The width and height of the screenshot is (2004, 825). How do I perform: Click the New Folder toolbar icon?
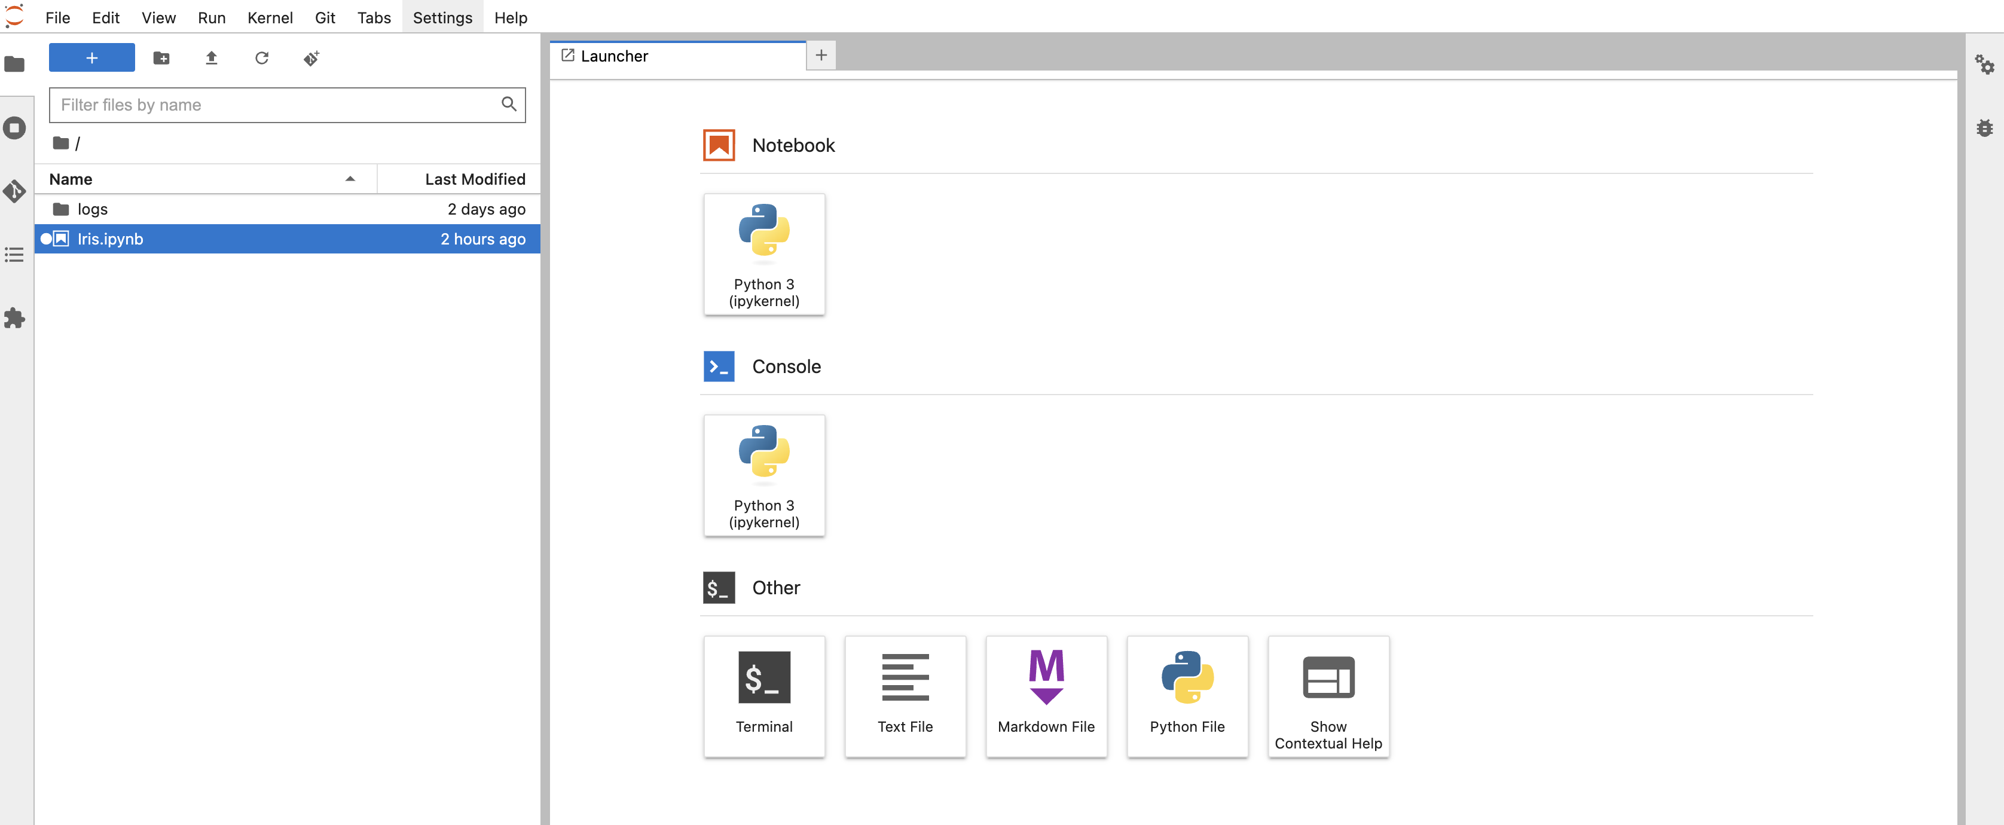[161, 59]
